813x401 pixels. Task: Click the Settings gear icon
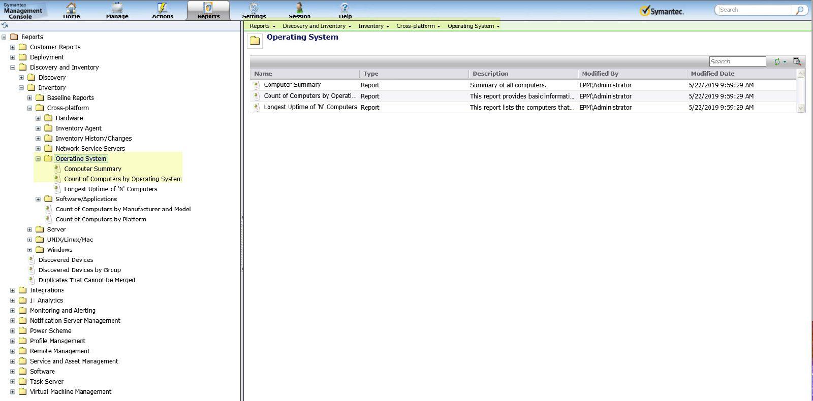click(254, 8)
